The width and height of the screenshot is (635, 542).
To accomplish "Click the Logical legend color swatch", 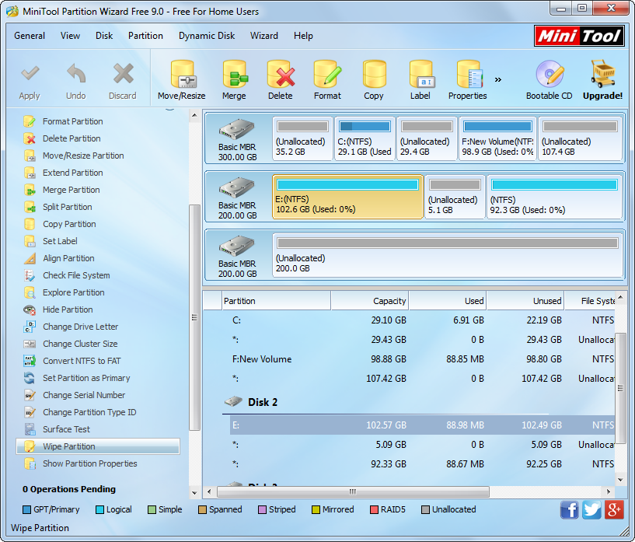I will 99,510.
